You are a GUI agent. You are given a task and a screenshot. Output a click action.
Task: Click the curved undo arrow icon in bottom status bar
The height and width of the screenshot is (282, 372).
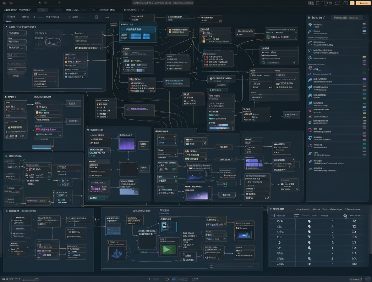click(x=167, y=279)
